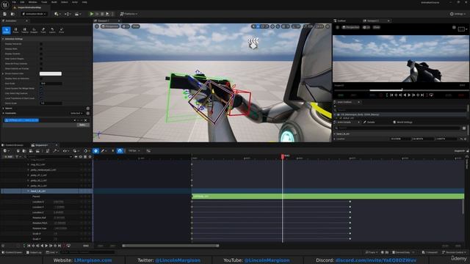Open the File menu
The height and width of the screenshot is (264, 470).
pos(14,2)
